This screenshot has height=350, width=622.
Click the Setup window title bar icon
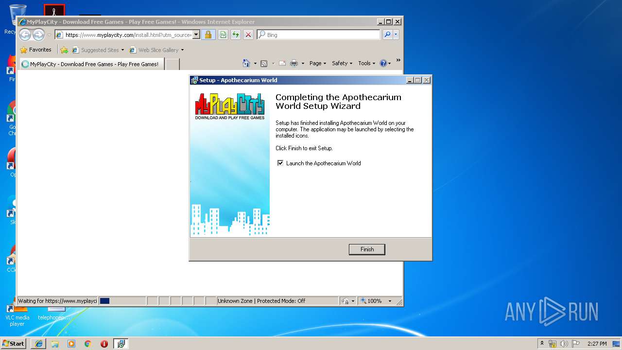[x=194, y=80]
